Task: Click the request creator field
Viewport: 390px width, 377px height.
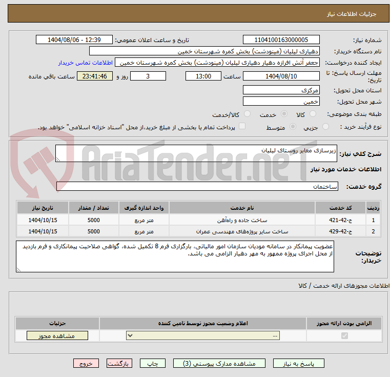Action: click(x=217, y=63)
